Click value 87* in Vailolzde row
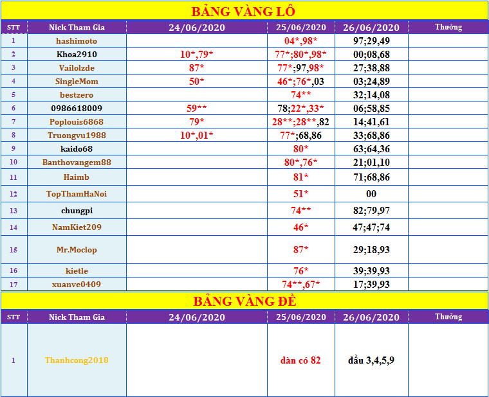This screenshot has width=489, height=397. [x=197, y=68]
